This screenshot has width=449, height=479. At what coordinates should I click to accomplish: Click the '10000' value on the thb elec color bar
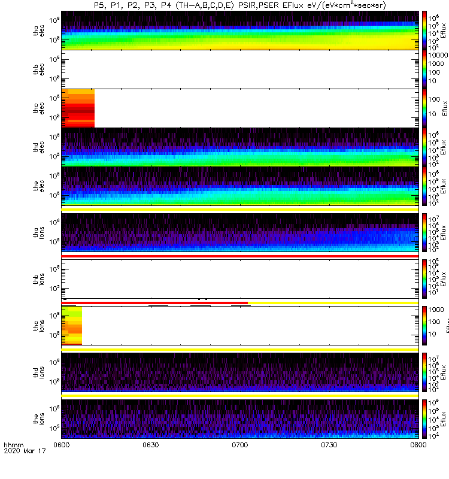(438, 55)
